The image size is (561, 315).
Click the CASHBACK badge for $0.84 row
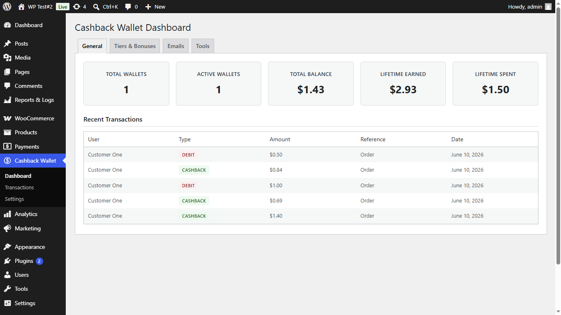point(194,170)
